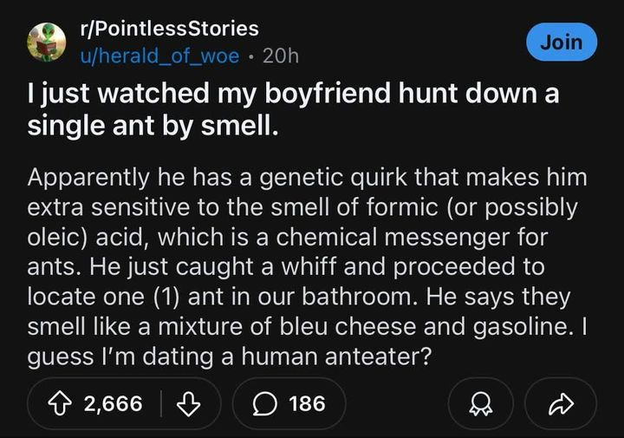The image size is (624, 438).
Task: Click the 20h post timestamp
Action: 280,56
